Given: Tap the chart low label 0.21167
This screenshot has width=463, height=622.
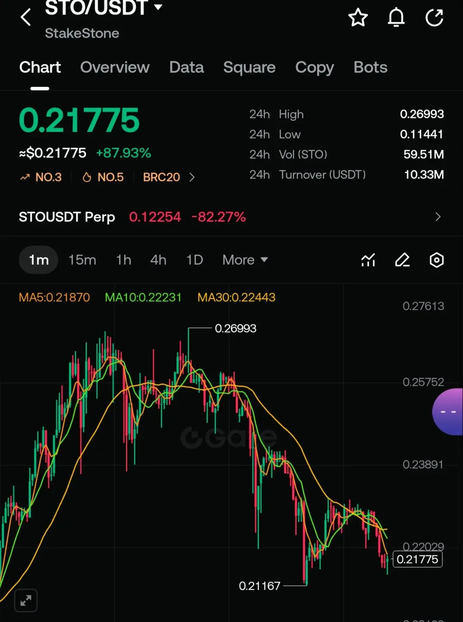Looking at the screenshot, I should click(259, 586).
